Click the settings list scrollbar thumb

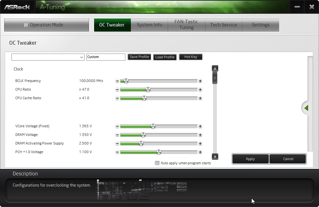pyautogui.click(x=215, y=78)
